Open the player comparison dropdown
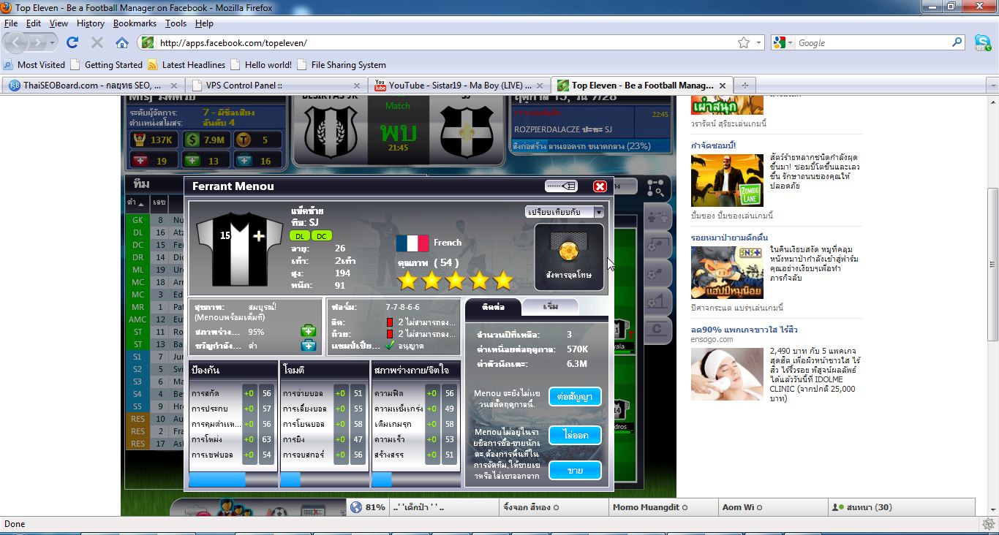Screen dimensions: 999x535 tap(565, 212)
